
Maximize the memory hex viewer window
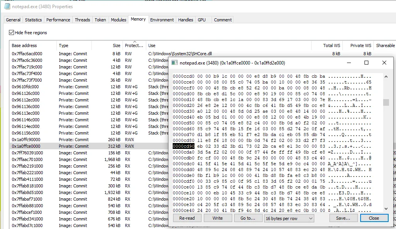click(x=366, y=63)
